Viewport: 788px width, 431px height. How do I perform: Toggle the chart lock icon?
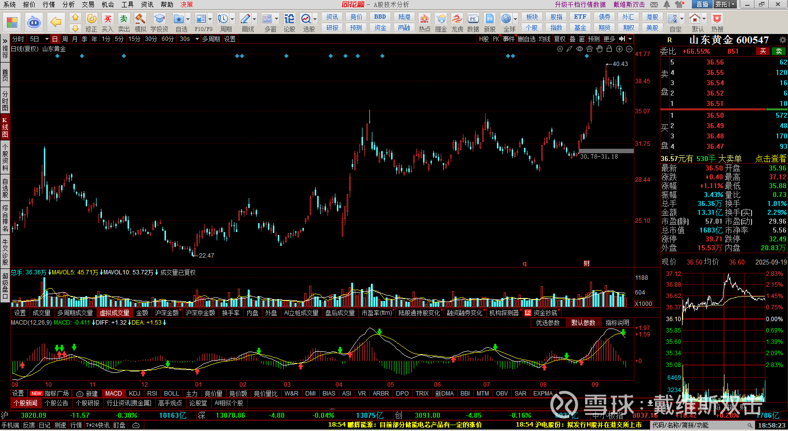pos(609,49)
